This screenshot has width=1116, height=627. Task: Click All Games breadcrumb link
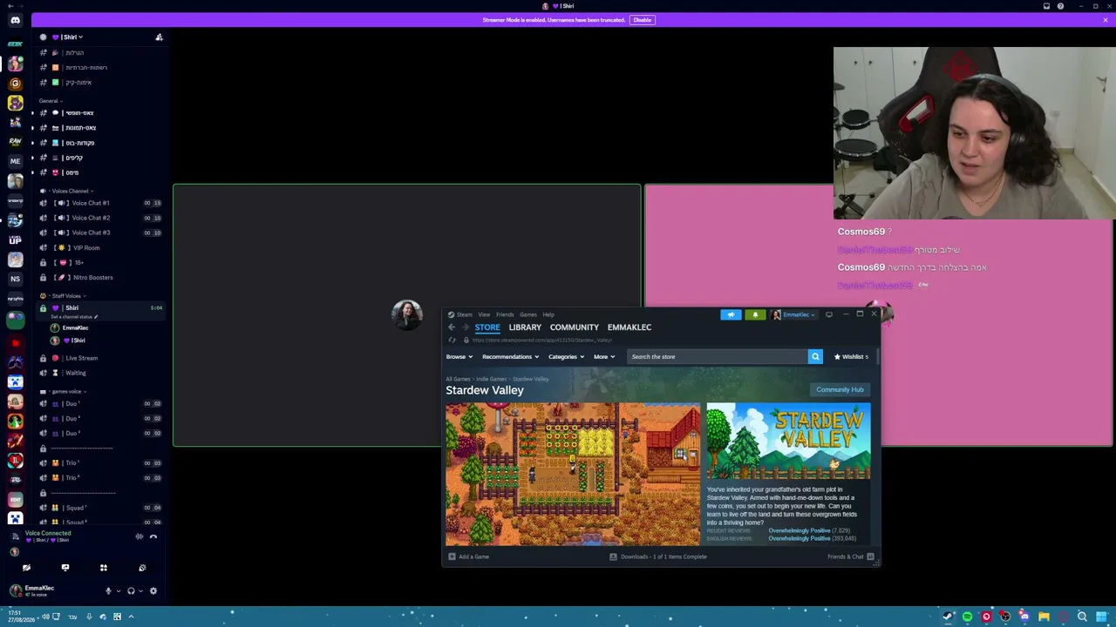click(458, 379)
